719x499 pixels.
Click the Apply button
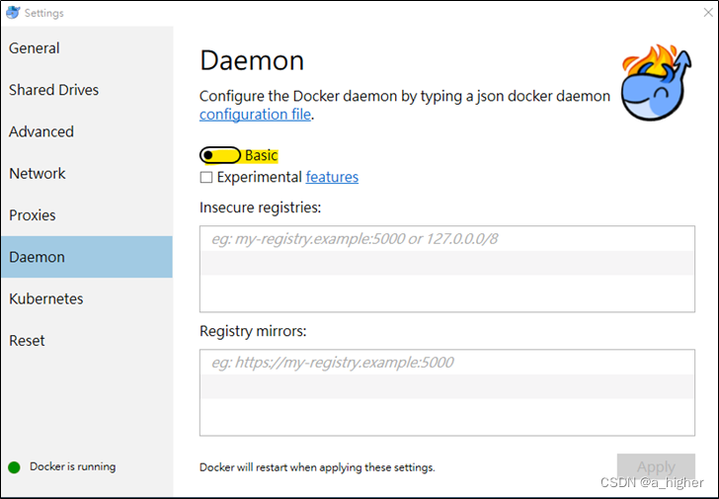pos(656,467)
